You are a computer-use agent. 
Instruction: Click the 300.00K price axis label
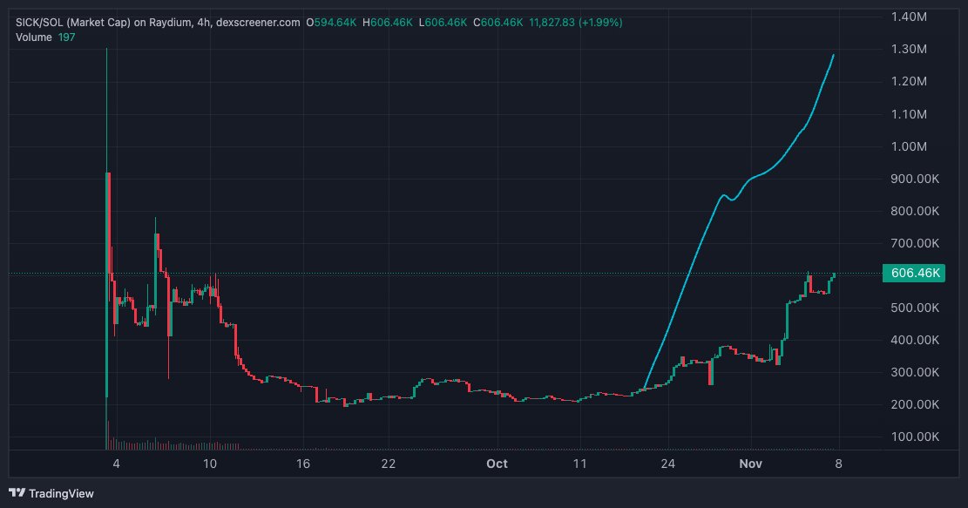(915, 371)
